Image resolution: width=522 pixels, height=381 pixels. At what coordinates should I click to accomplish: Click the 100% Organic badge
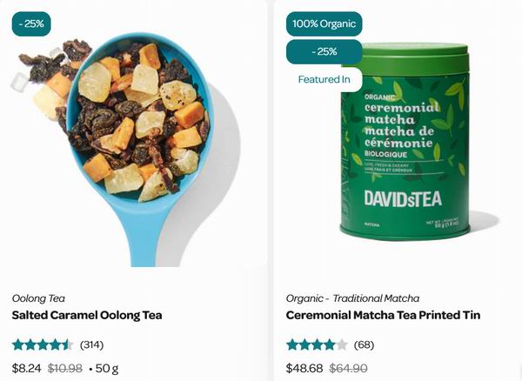tap(324, 23)
